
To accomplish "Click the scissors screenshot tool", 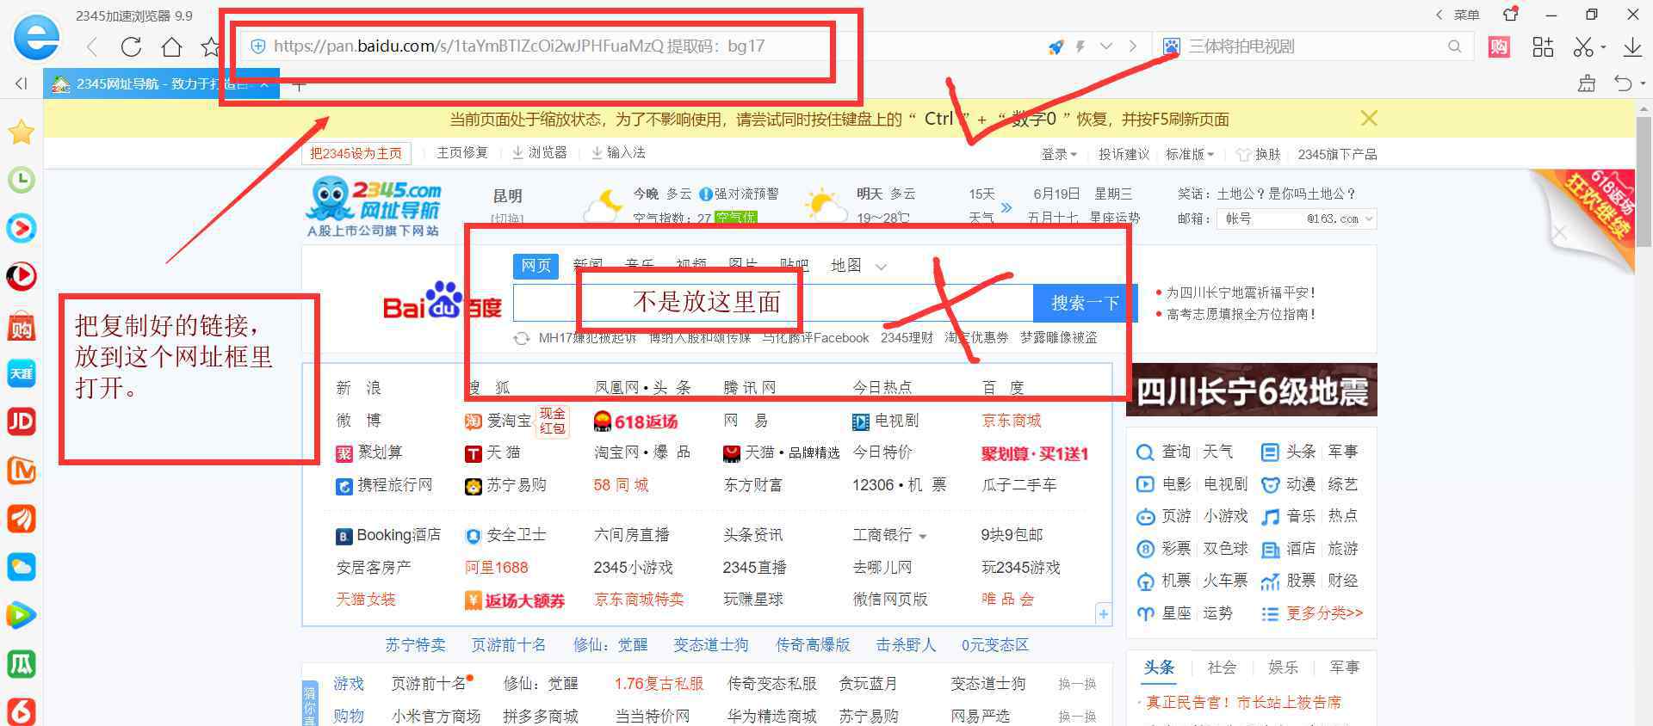I will [1582, 46].
